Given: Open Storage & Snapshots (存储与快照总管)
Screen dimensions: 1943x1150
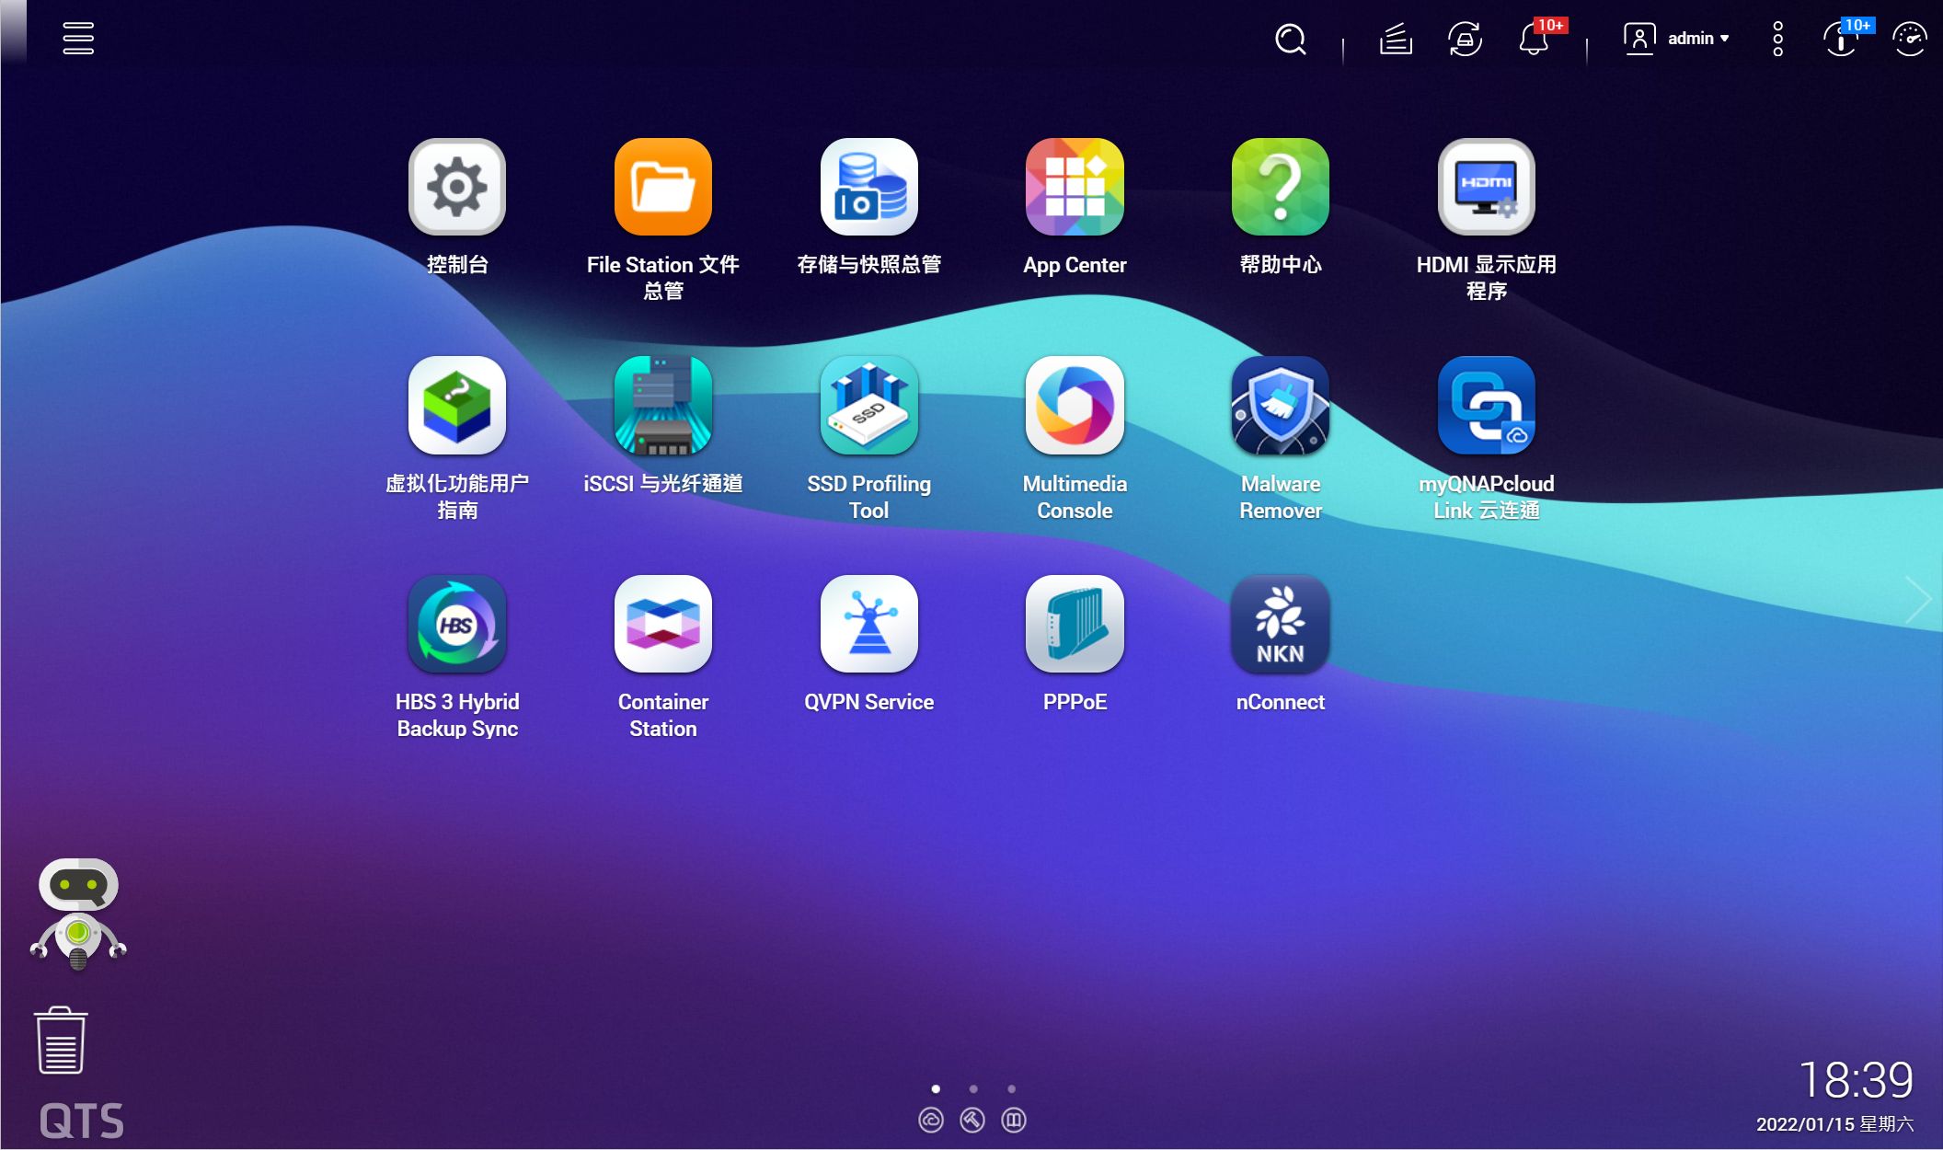Looking at the screenshot, I should pos(869,187).
